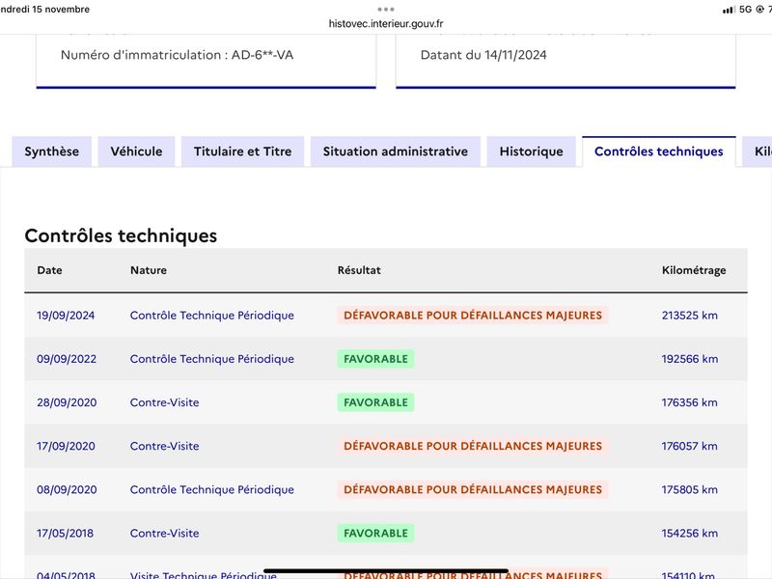Tap the three-dot multitasking icon at top
This screenshot has width=772, height=579.
(x=386, y=10)
